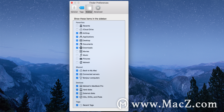
Task: Uncheck the Hard disks checkbox
Action: click(x=77, y=90)
